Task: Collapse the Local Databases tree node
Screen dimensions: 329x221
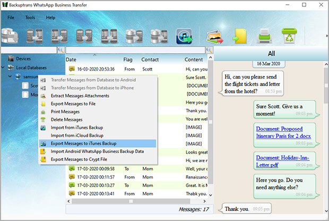Action: pyautogui.click(x=4, y=67)
